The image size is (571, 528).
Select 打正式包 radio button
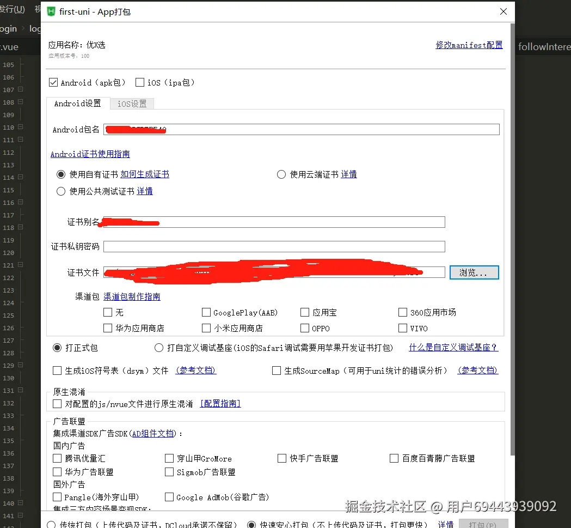coord(57,348)
